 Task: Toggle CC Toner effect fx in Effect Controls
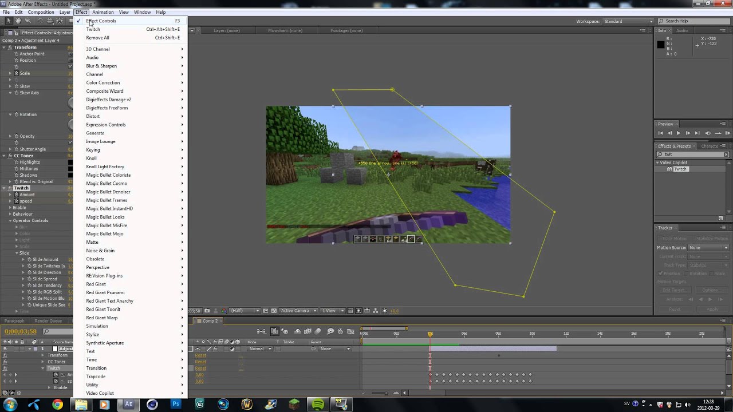(x=10, y=156)
